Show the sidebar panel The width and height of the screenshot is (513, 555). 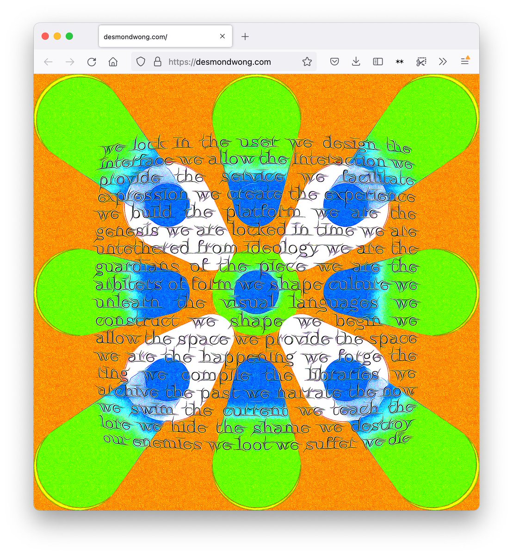(x=378, y=62)
